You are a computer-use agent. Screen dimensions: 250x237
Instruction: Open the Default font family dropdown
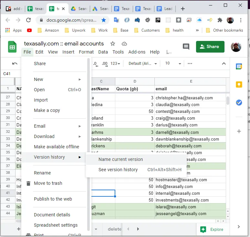point(142,64)
